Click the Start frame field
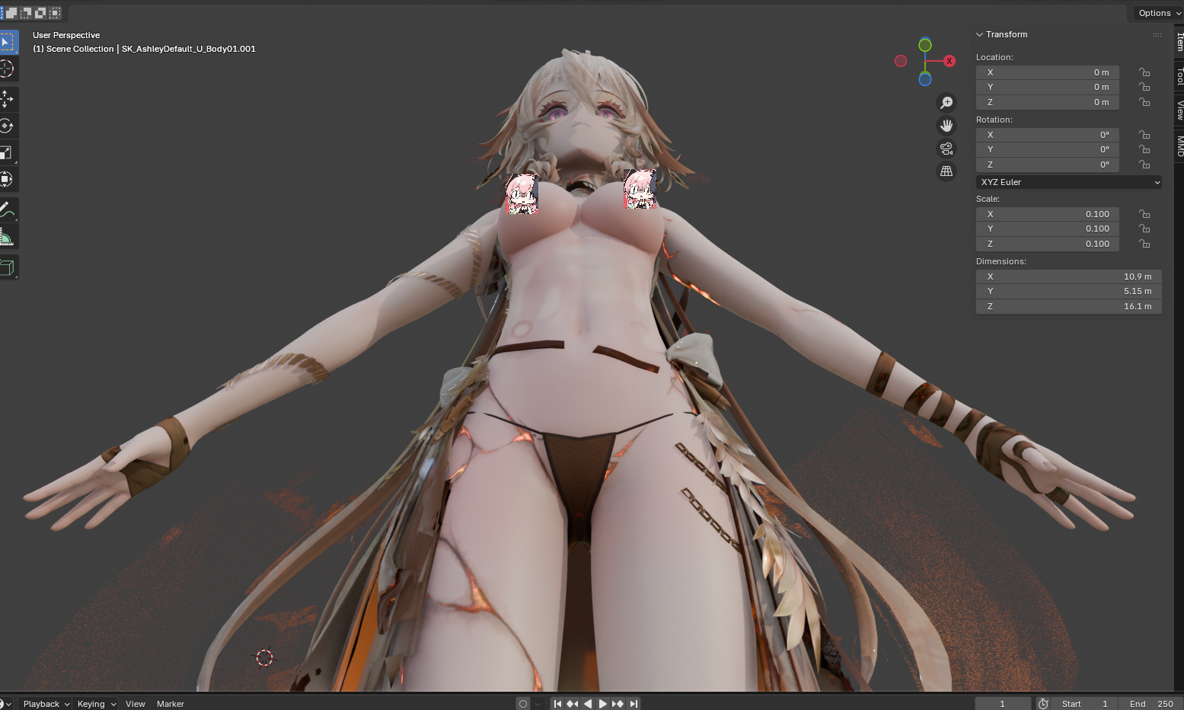This screenshot has width=1184, height=710. (x=1086, y=704)
